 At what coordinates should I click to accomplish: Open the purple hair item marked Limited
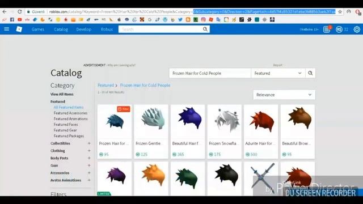(x=115, y=178)
